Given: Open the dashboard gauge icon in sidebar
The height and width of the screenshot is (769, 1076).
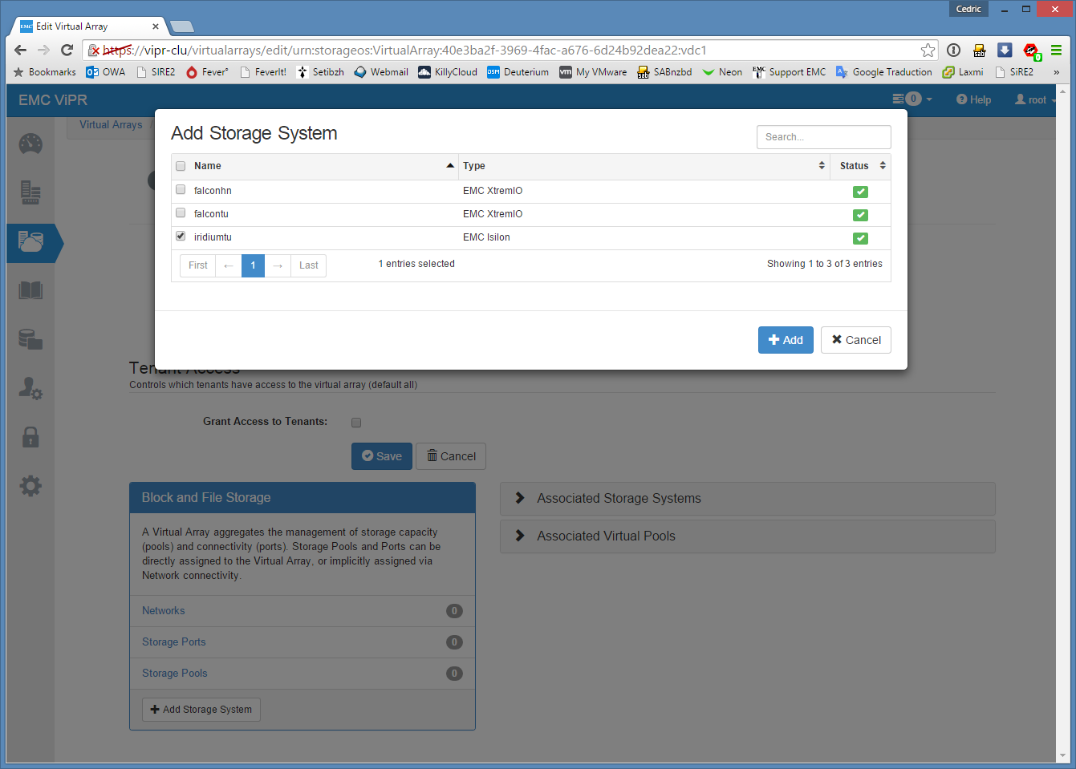Looking at the screenshot, I should pos(30,144).
